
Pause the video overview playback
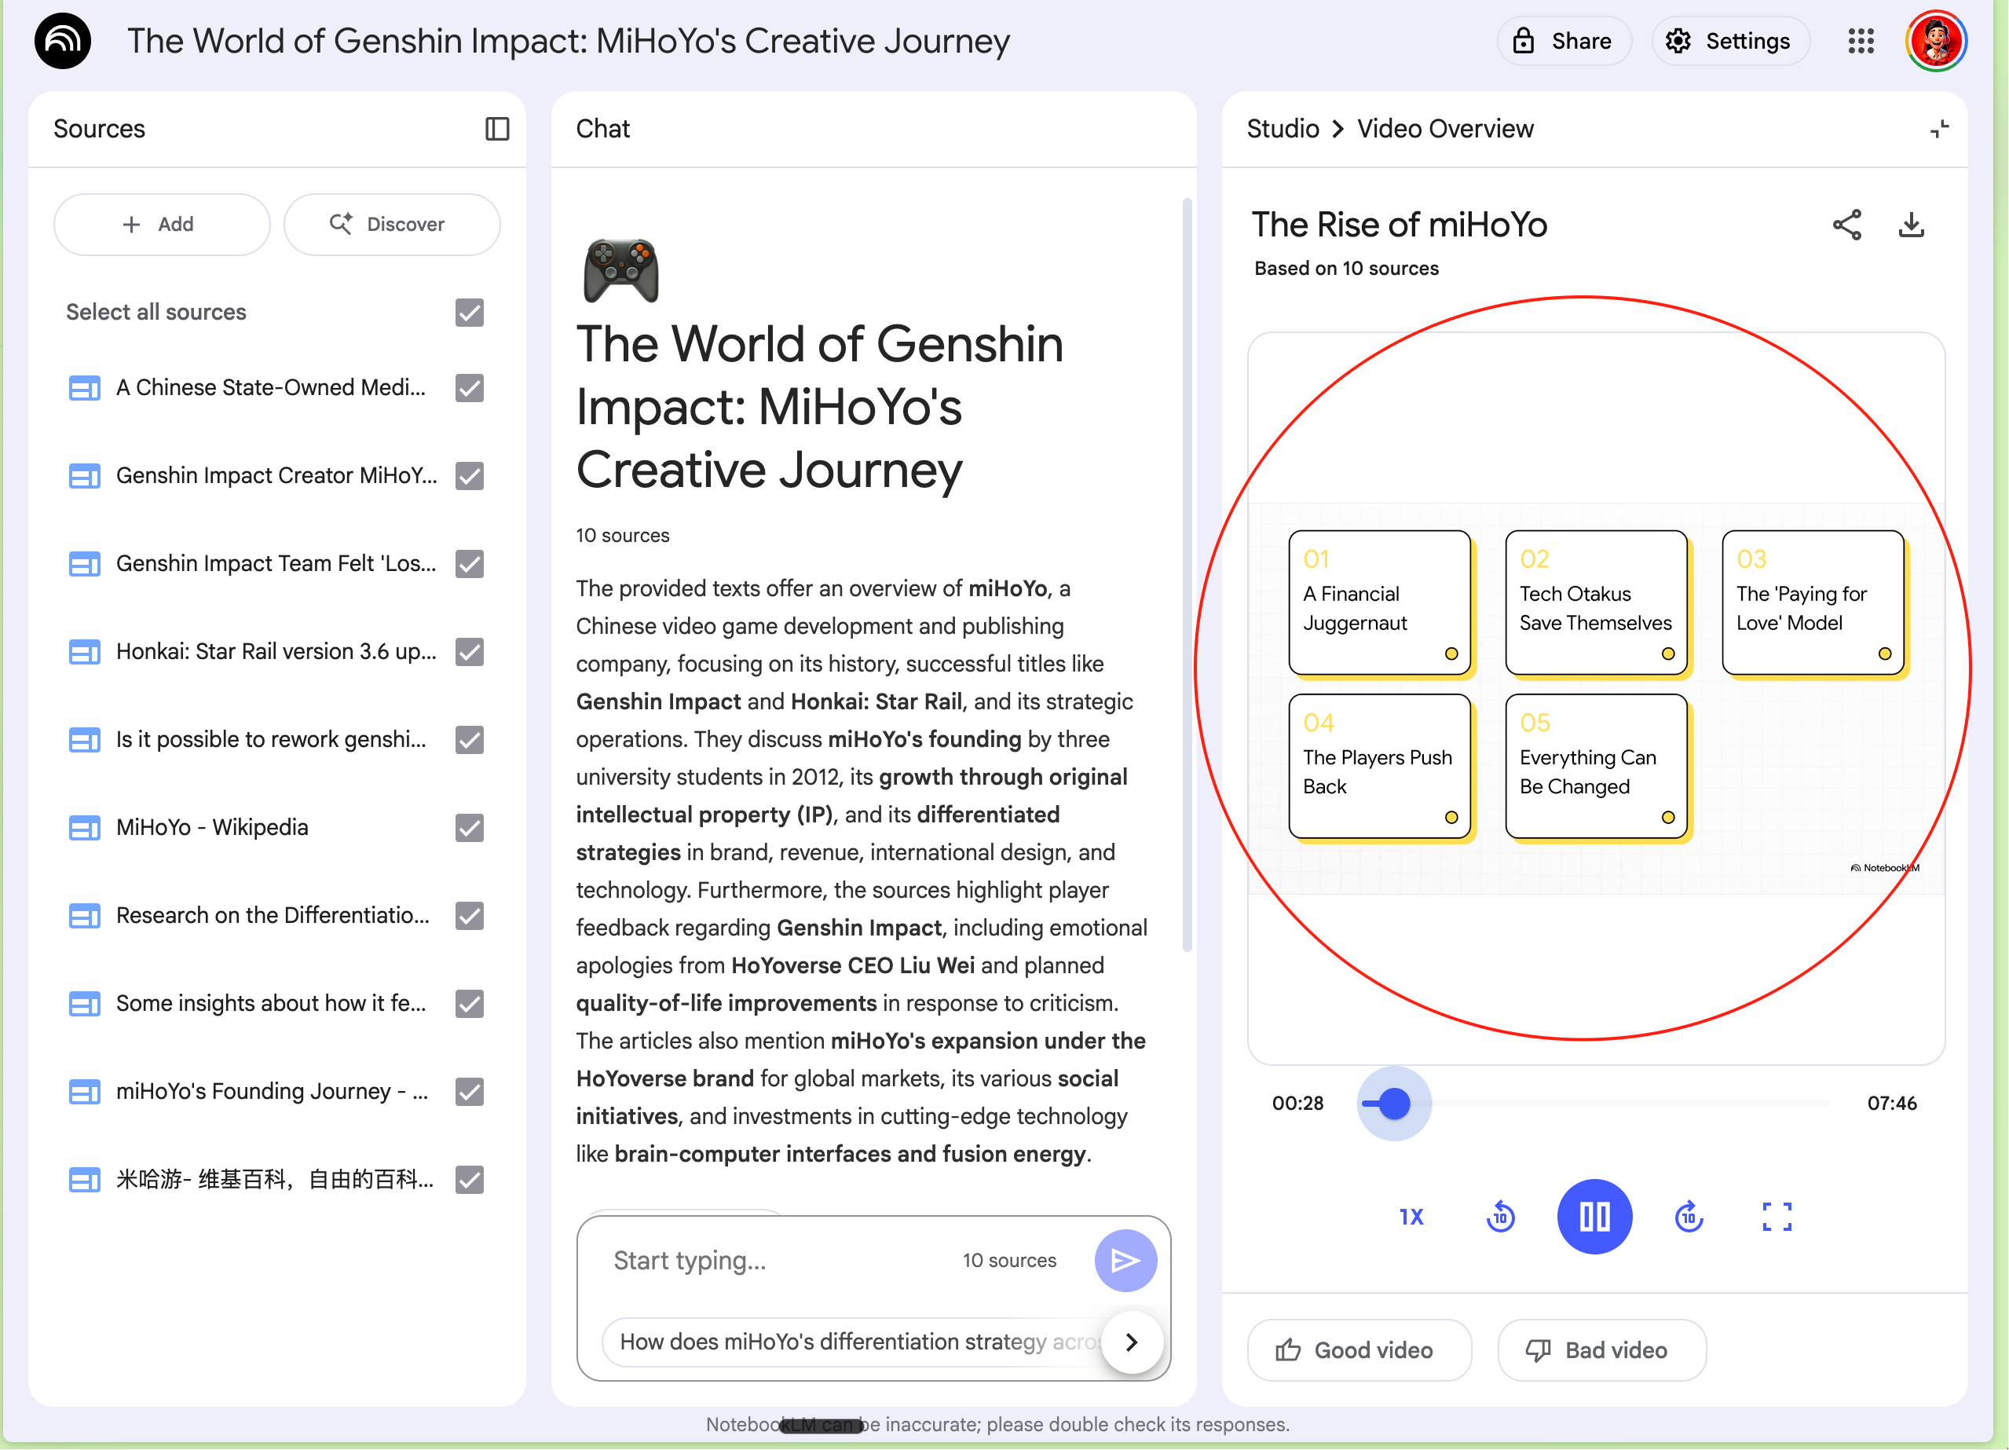coord(1594,1217)
